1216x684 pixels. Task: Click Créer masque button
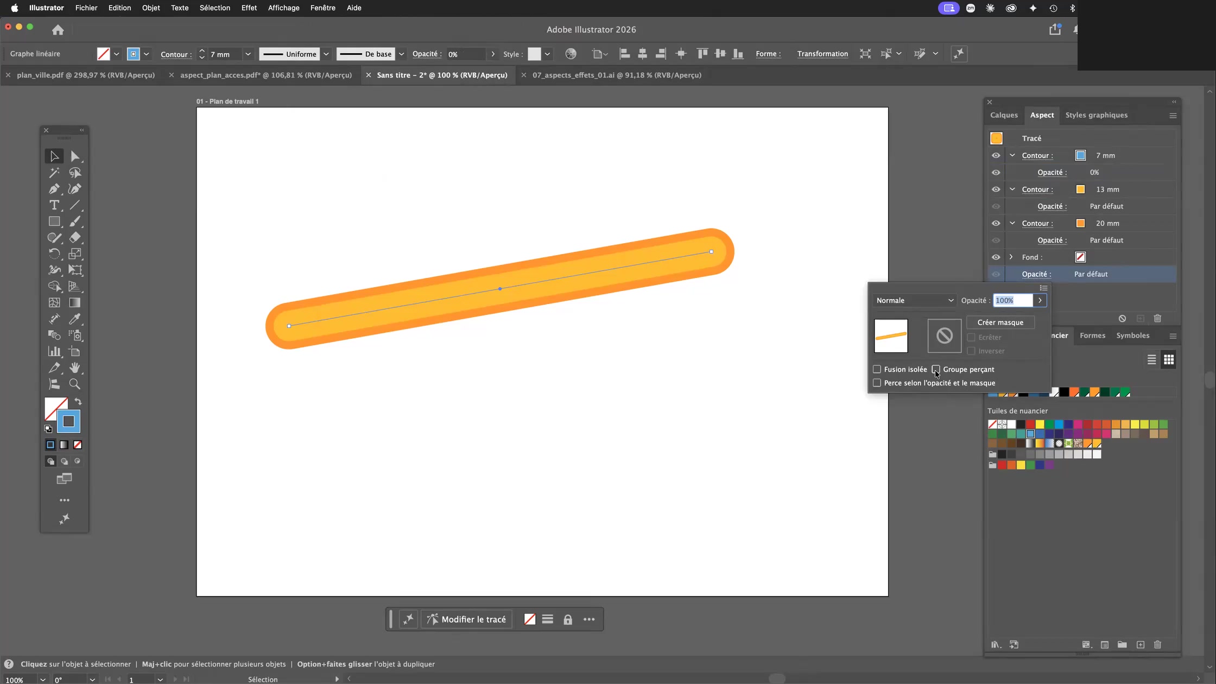[x=1000, y=322]
